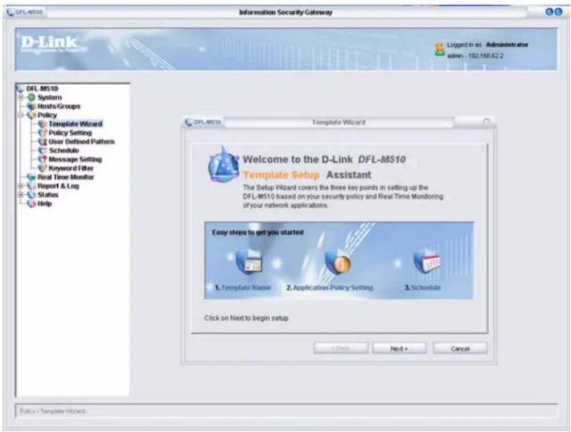
Task: Select the System tree label
Action: (x=50, y=98)
